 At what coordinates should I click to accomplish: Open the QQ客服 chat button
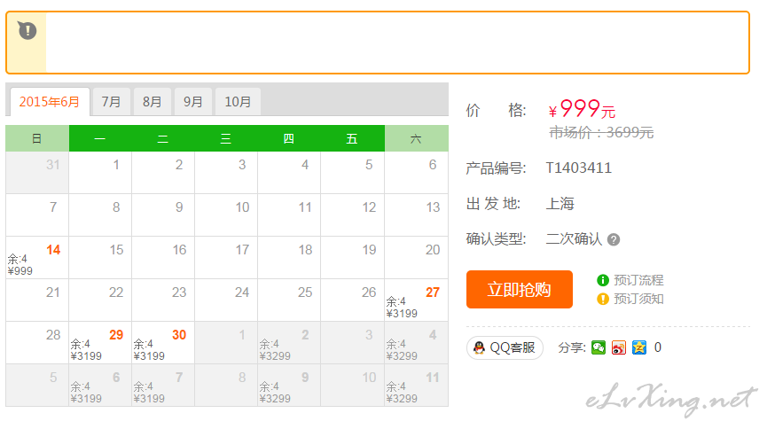(505, 347)
